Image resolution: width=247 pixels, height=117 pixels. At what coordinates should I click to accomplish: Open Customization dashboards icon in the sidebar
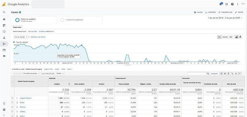coord(4,25)
